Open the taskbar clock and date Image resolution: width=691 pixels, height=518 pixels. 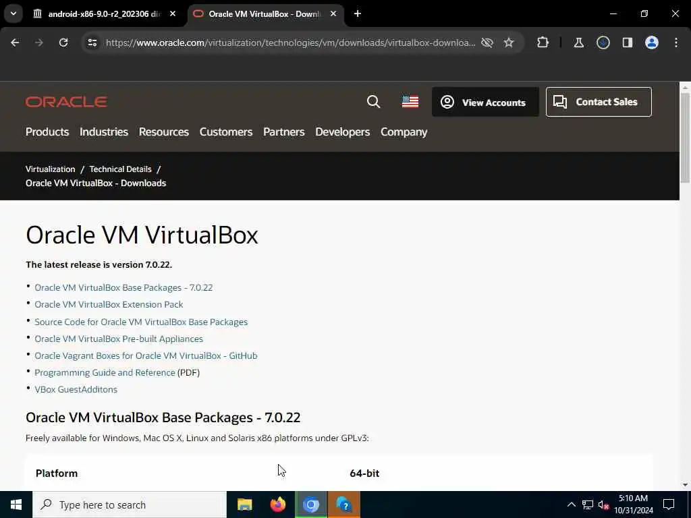[x=633, y=505]
